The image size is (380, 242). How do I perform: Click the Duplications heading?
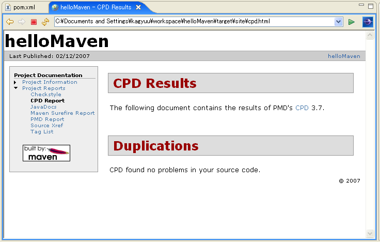click(x=156, y=146)
